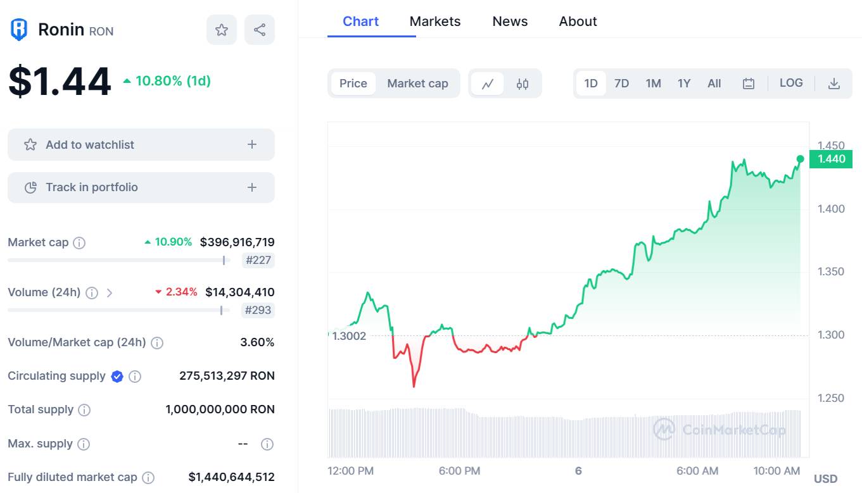This screenshot has height=493, width=862.
Task: Click the USD currency label
Action: point(825,478)
